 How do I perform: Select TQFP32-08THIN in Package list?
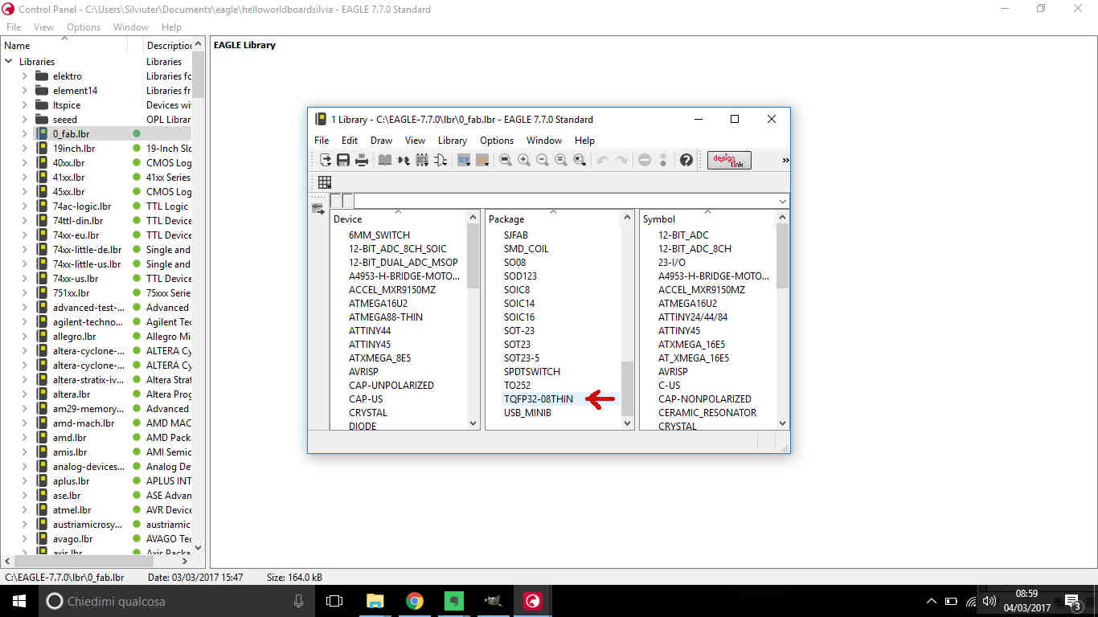point(539,398)
